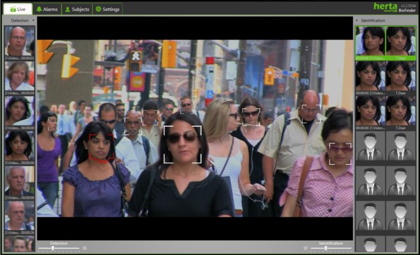Open T.Deer subject image in third identification row
Viewport: 420px width, 255px height.
[401, 111]
